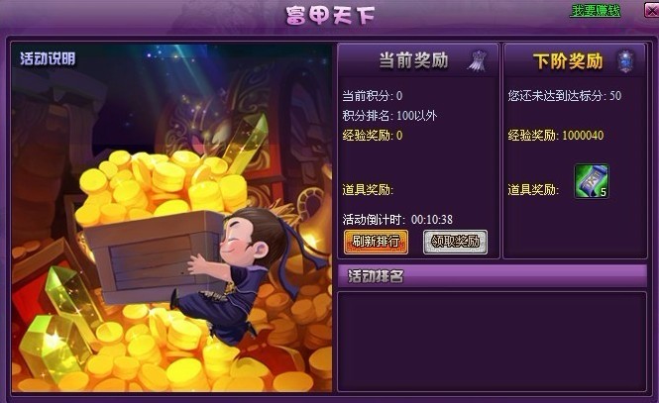Image resolution: width=659 pixels, height=403 pixels.
Task: Click the 富甲天下 title text
Action: point(330,16)
